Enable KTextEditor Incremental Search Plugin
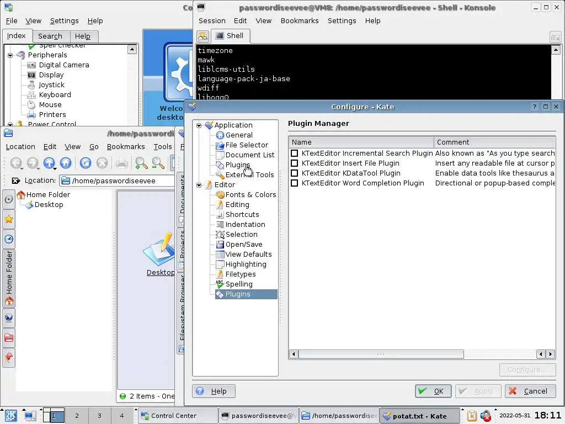This screenshot has width=565, height=424. (295, 153)
